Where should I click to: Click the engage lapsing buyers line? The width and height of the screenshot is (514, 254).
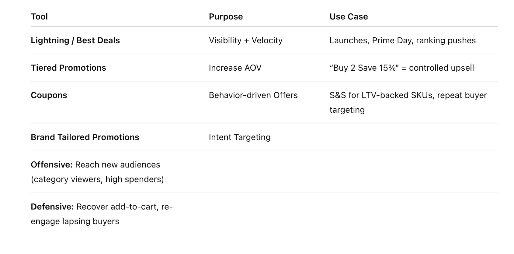[75, 221]
